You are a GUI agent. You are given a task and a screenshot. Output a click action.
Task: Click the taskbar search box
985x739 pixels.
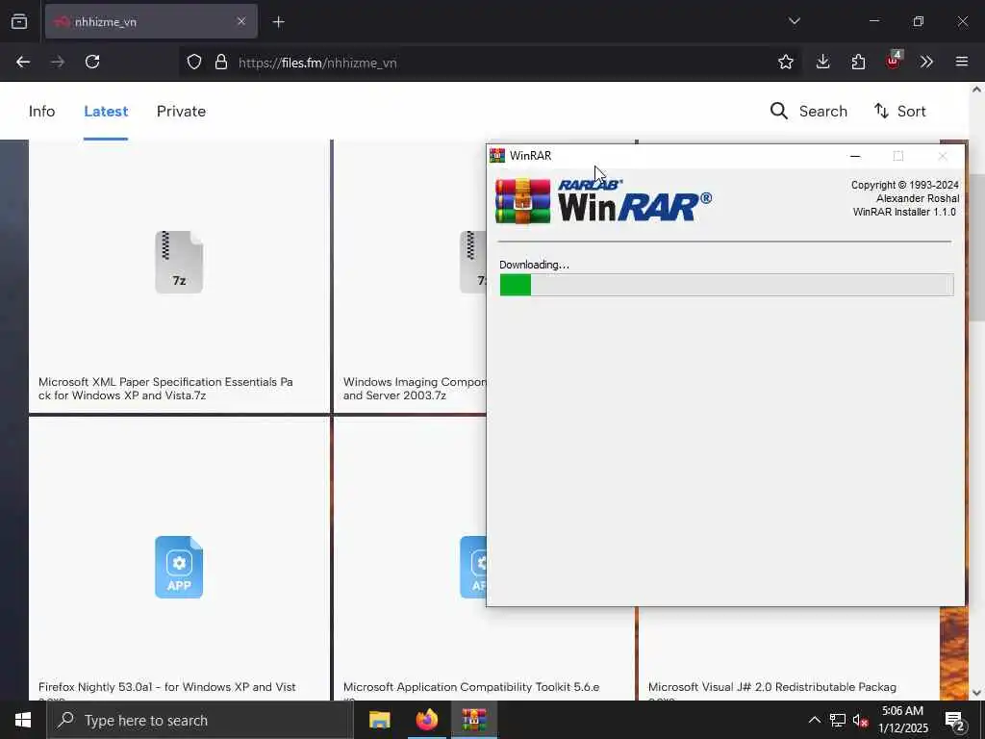pos(200,720)
